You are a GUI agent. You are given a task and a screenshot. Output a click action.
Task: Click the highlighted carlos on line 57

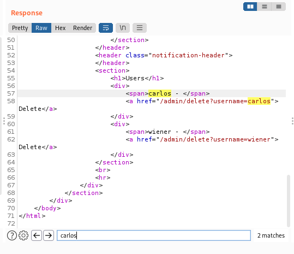(x=160, y=93)
